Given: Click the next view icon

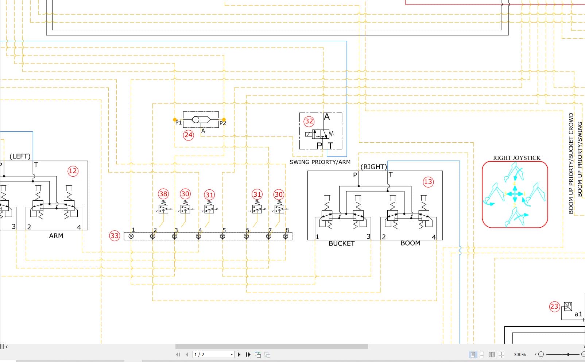Looking at the screenshot, I should coord(267,354).
